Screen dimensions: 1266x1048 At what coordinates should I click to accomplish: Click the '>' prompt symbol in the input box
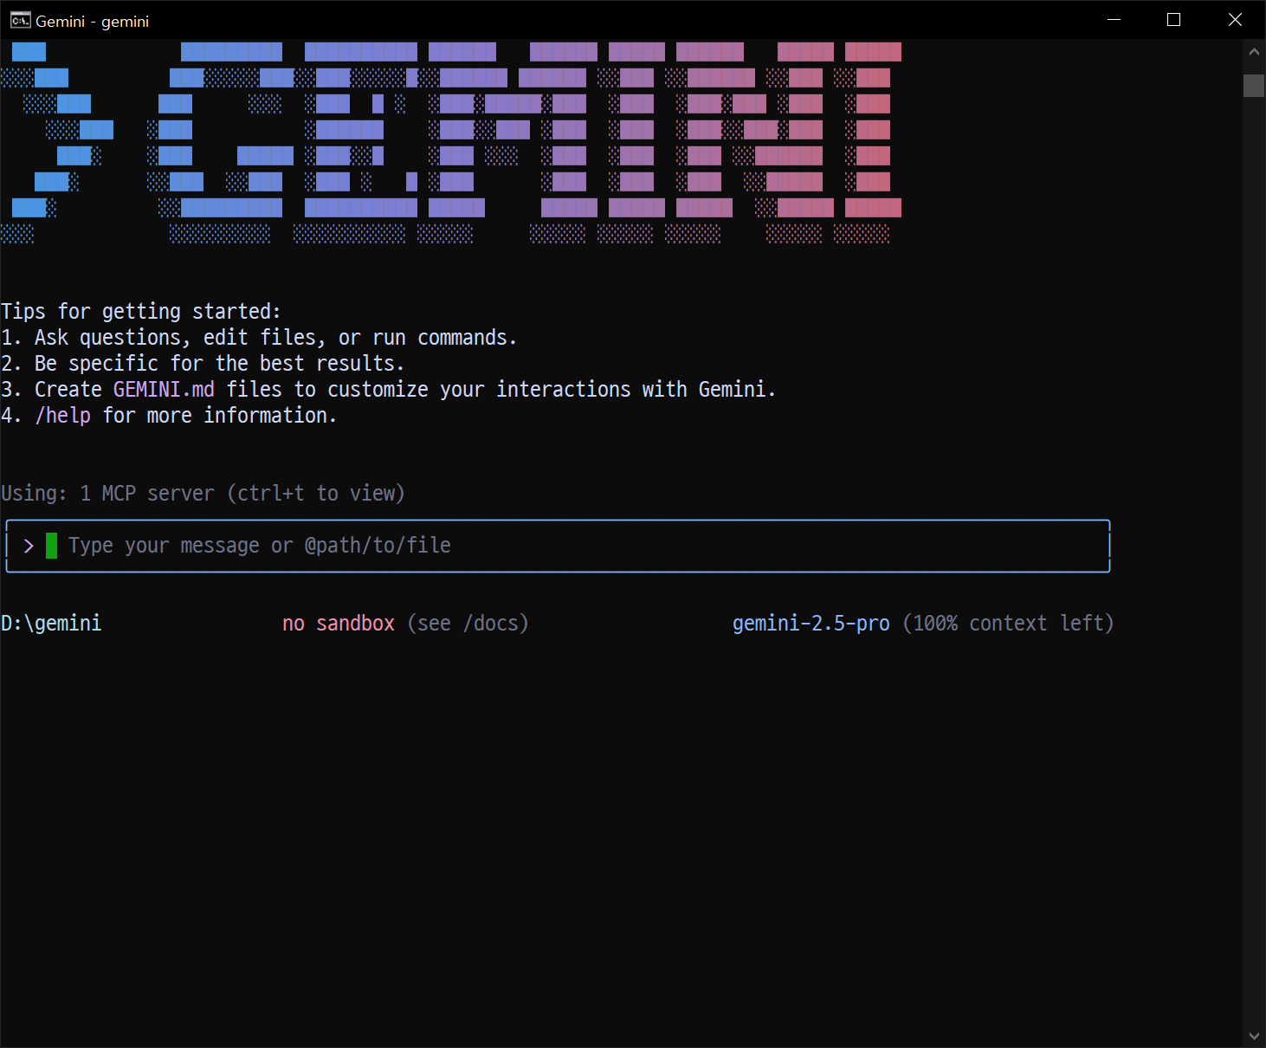29,546
